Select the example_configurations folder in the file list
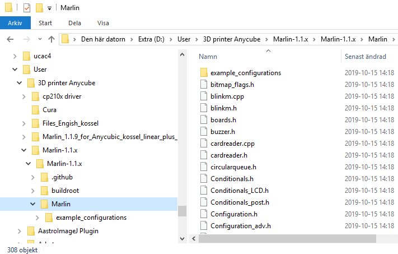 [246, 73]
